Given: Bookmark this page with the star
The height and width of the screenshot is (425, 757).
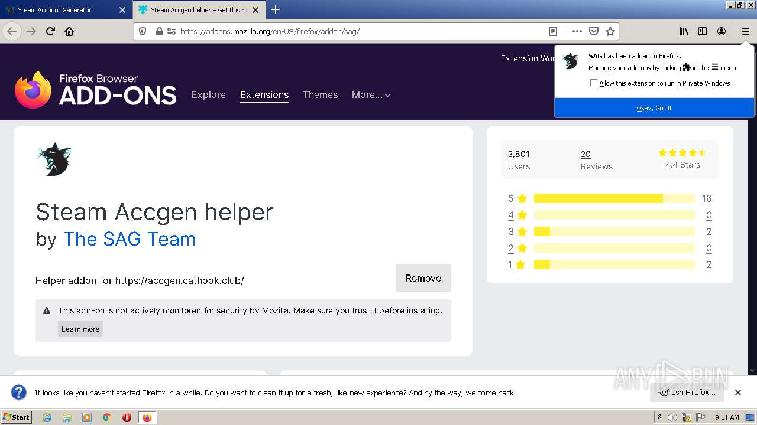Looking at the screenshot, I should pos(610,31).
